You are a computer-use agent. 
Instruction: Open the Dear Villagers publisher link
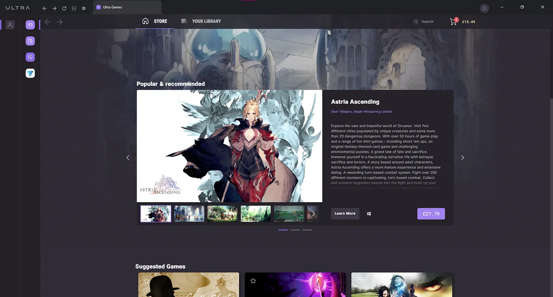tap(341, 112)
